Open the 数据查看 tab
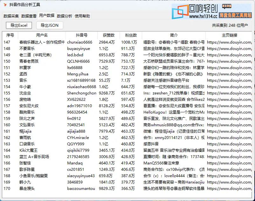The width and height of the screenshot is (255, 201). coord(29,16)
